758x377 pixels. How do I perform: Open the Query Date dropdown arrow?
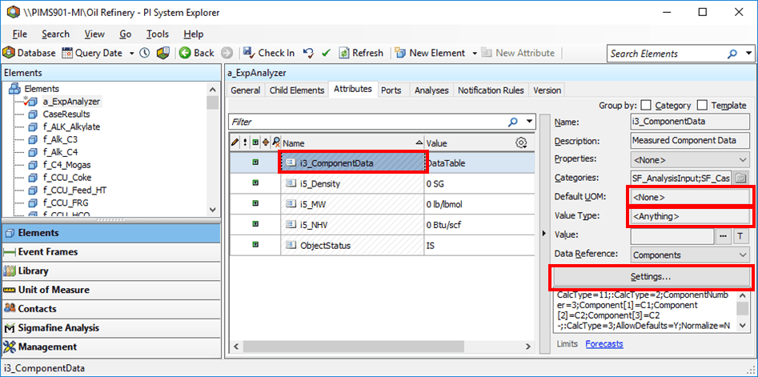pos(131,53)
